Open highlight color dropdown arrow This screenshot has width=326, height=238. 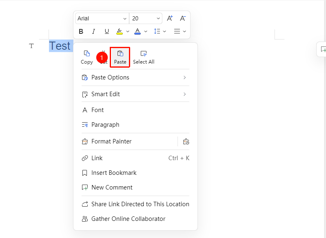point(128,31)
